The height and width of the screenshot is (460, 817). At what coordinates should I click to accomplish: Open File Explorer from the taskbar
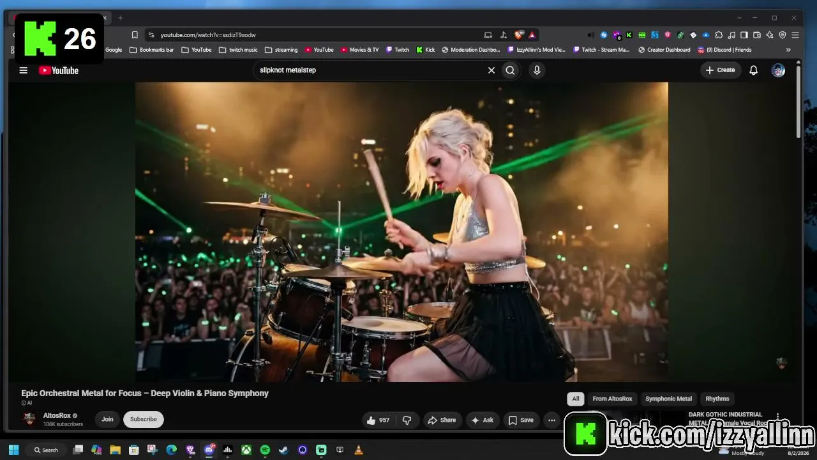(x=116, y=450)
